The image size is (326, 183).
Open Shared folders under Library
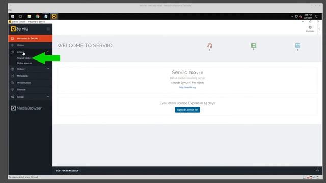click(24, 58)
